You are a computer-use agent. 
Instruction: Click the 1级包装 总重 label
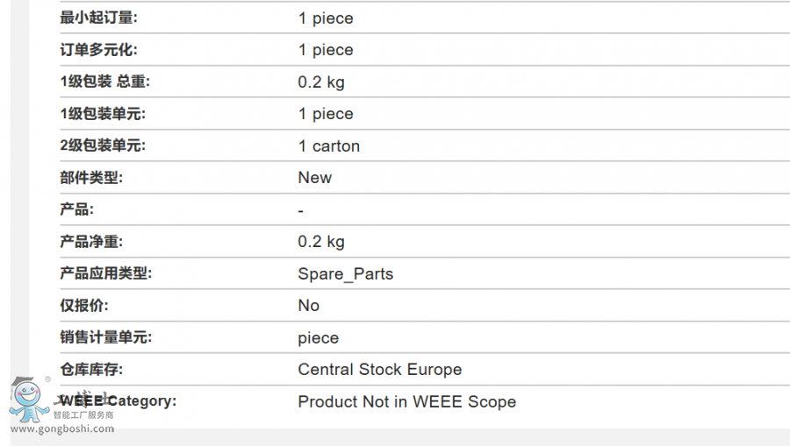(x=104, y=81)
